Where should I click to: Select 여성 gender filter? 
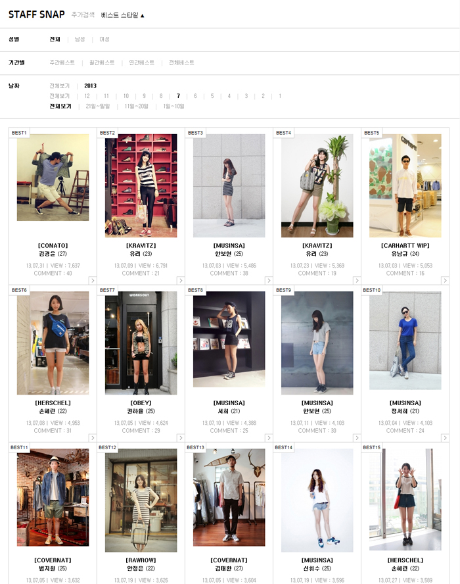click(x=104, y=39)
